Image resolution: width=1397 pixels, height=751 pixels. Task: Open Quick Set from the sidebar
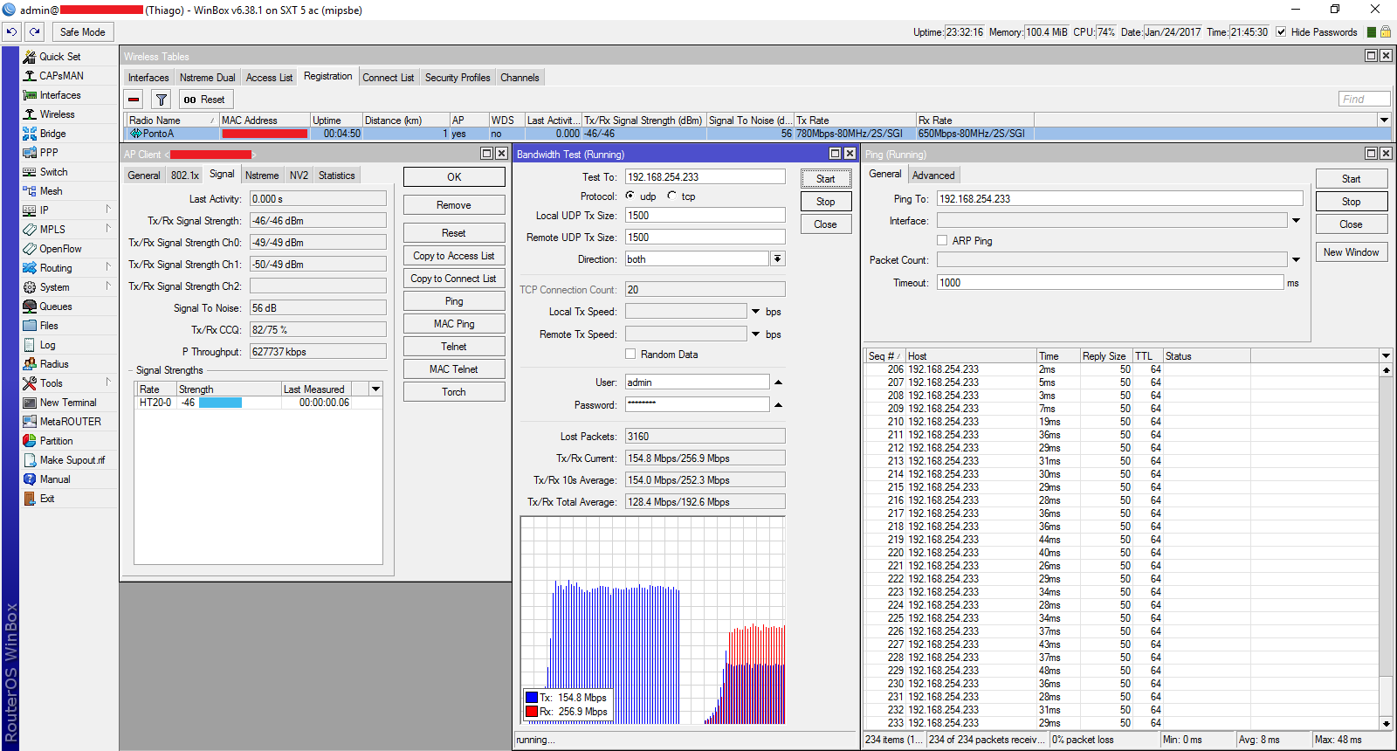tap(59, 57)
